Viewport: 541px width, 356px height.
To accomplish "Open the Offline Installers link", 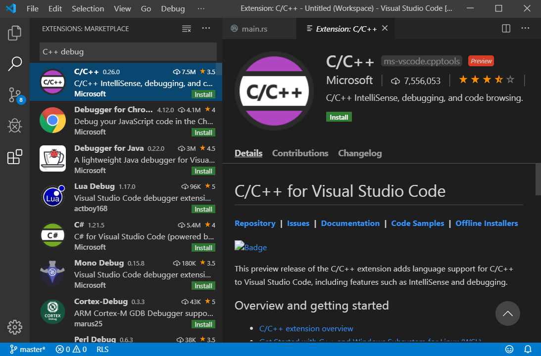I will point(487,223).
